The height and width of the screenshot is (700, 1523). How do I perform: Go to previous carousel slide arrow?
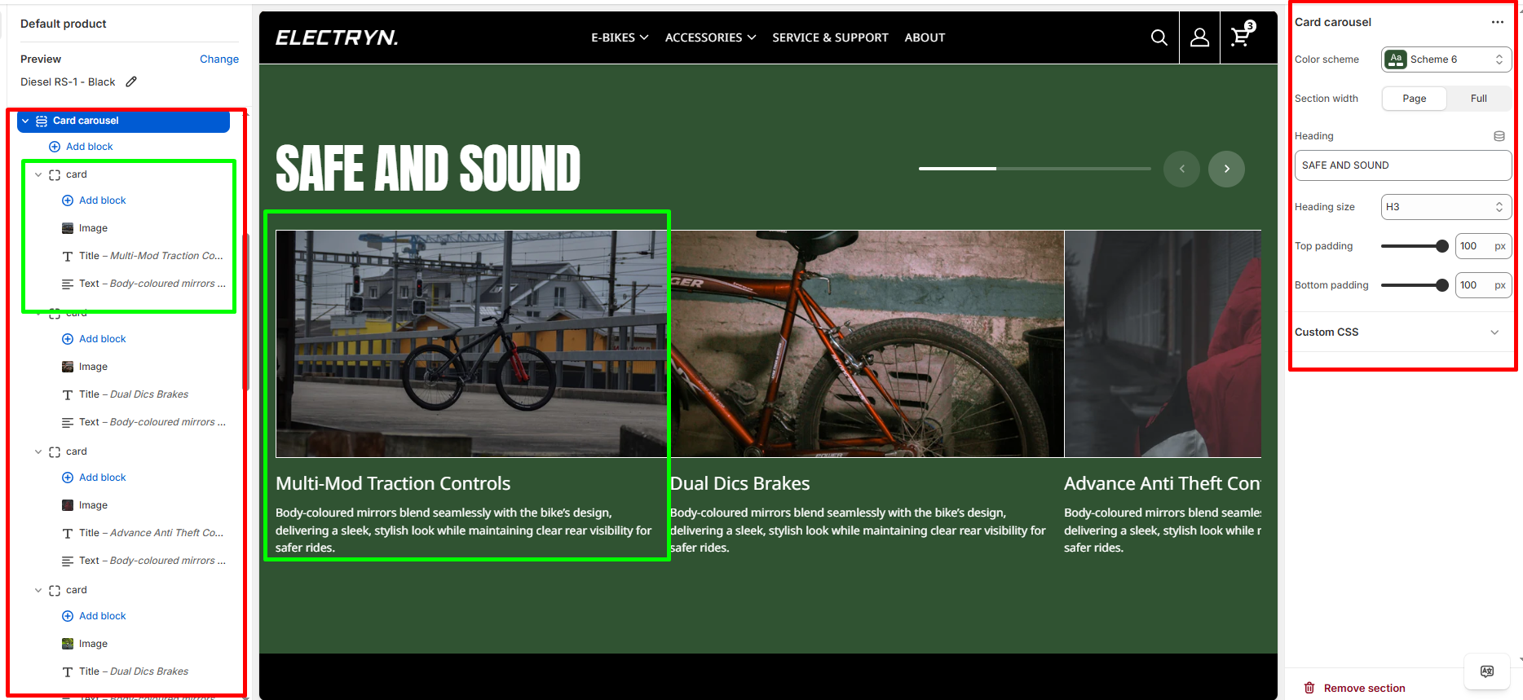point(1181,169)
